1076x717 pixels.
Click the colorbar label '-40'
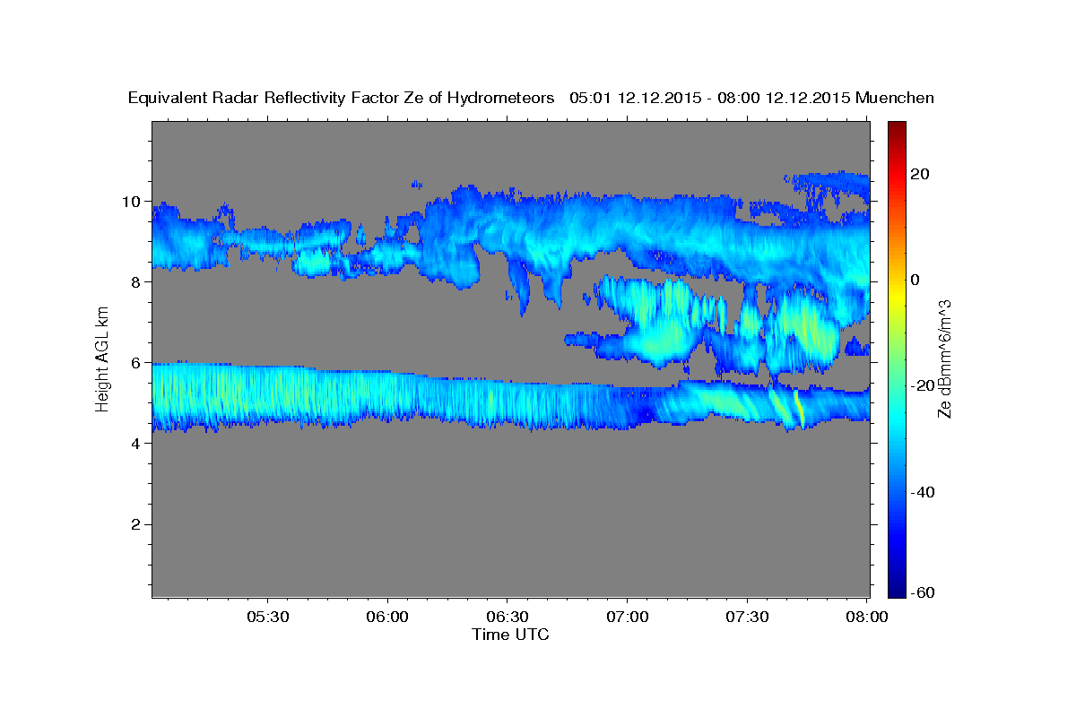click(x=922, y=492)
